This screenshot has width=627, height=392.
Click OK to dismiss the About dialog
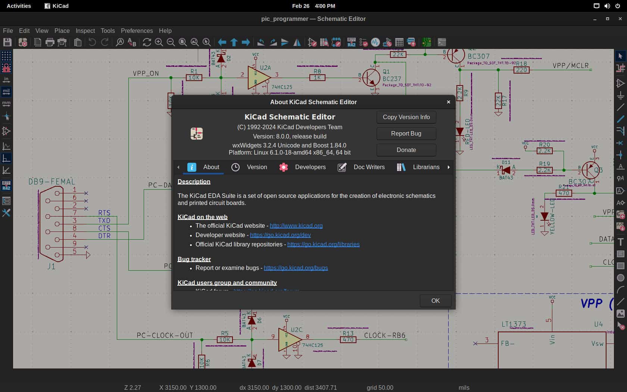coord(435,301)
